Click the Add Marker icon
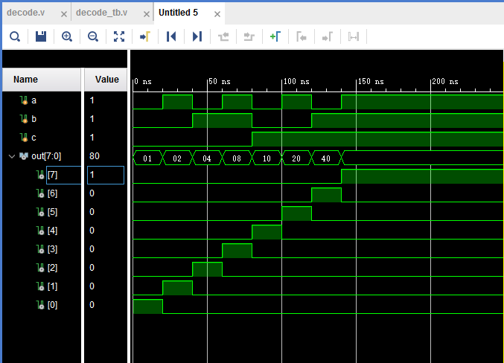 [x=275, y=36]
